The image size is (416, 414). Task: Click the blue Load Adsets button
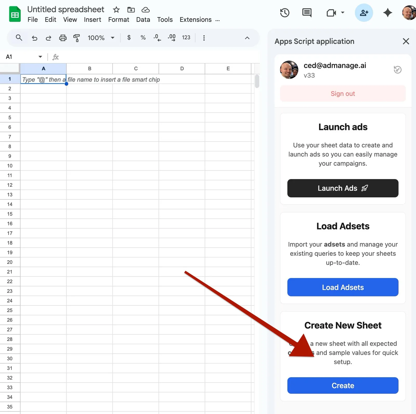pyautogui.click(x=343, y=287)
